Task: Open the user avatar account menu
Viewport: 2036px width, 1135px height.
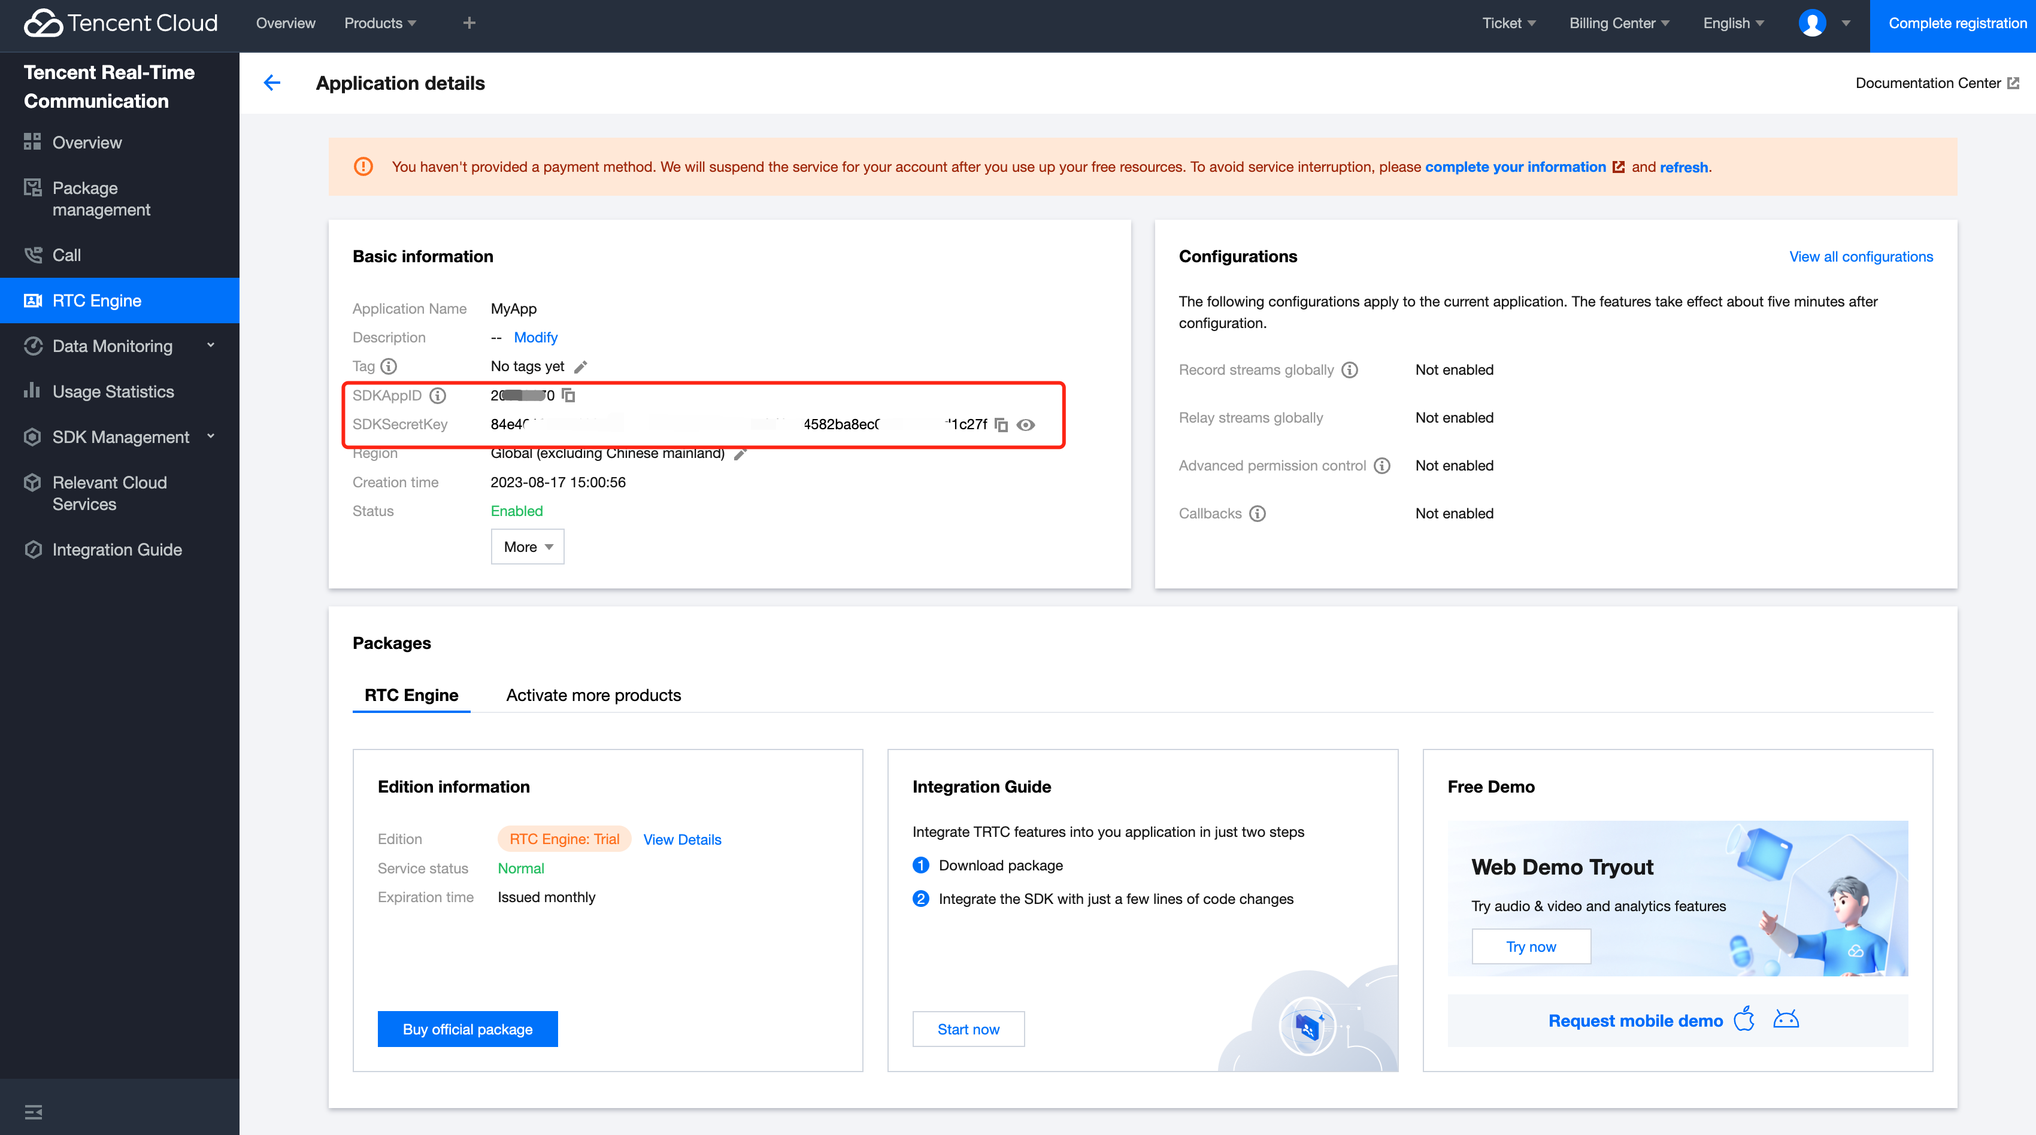Action: coord(1811,23)
